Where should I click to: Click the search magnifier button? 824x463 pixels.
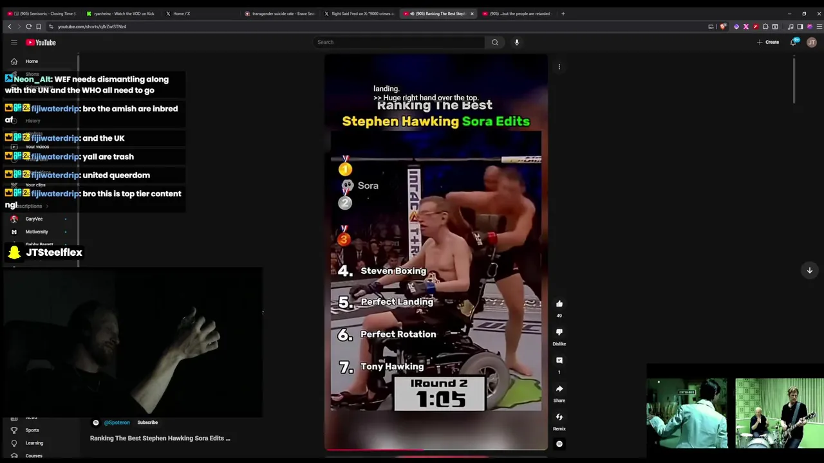[x=494, y=42]
